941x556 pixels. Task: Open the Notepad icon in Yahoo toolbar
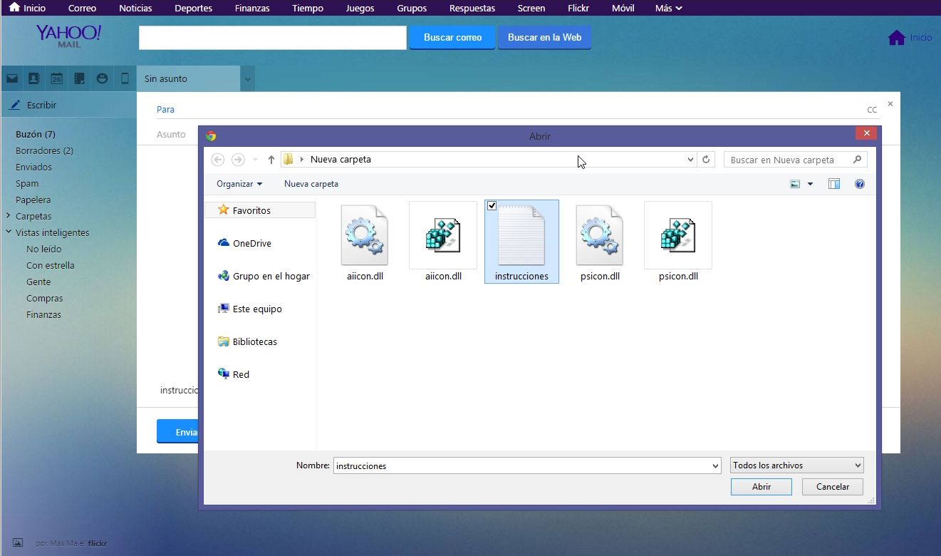[x=80, y=78]
